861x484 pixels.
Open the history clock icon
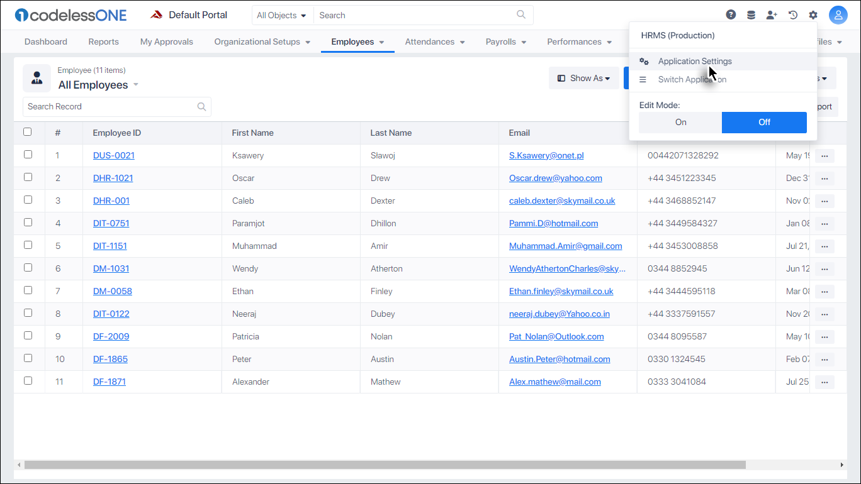(793, 15)
